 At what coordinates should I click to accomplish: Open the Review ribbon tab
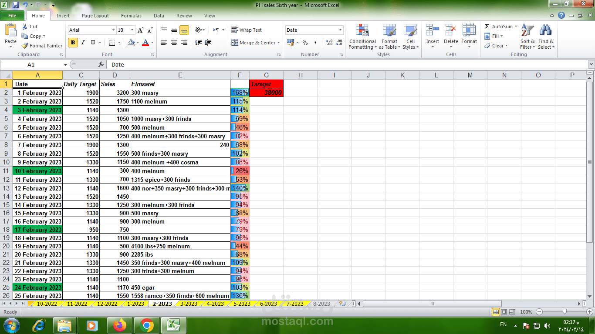[x=184, y=16]
